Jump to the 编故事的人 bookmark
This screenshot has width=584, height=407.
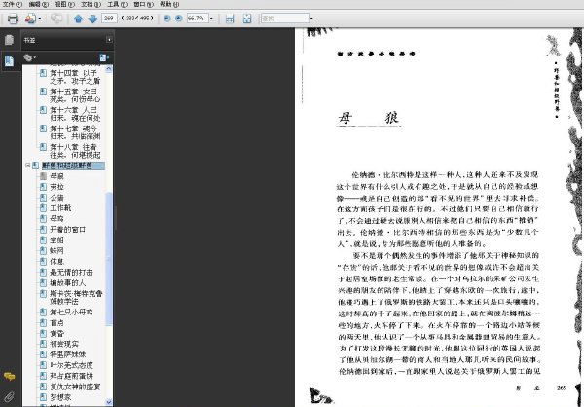click(68, 283)
